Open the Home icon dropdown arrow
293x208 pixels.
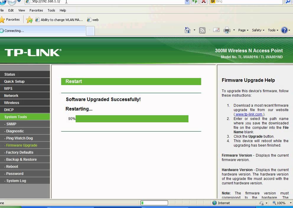(x=194, y=30)
